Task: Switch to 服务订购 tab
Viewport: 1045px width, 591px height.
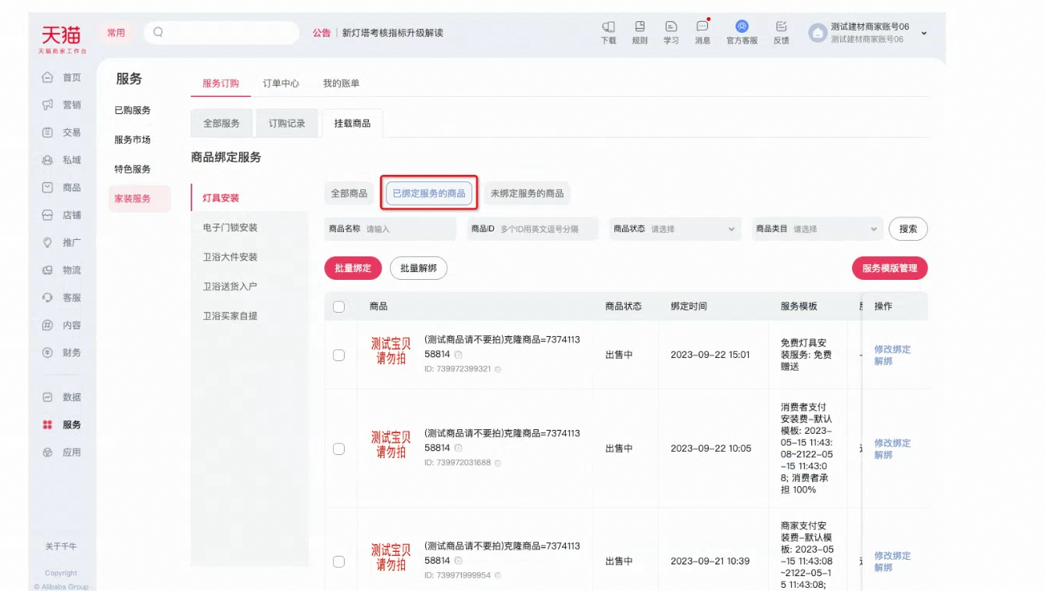Action: [220, 83]
